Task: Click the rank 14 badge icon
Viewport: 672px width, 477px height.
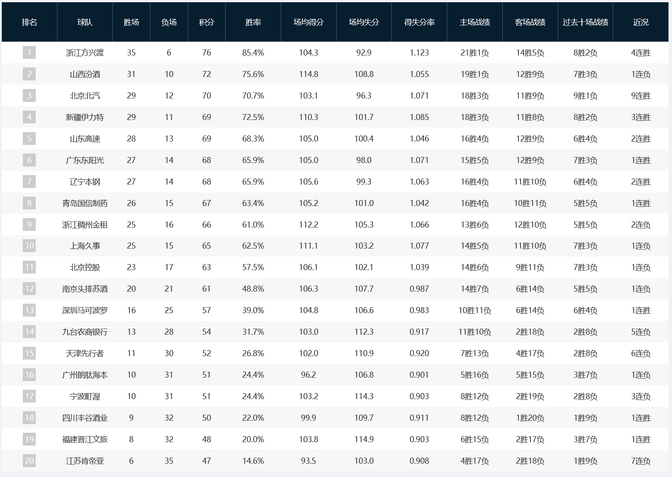Action: point(29,332)
